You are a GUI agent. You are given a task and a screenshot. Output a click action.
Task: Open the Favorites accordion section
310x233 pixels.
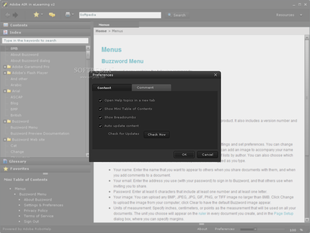(x=45, y=169)
